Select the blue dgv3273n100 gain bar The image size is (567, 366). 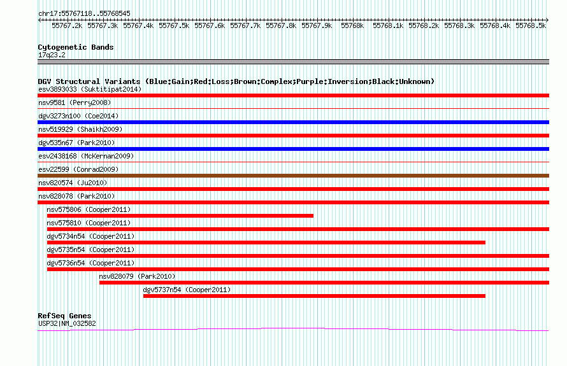(x=293, y=122)
